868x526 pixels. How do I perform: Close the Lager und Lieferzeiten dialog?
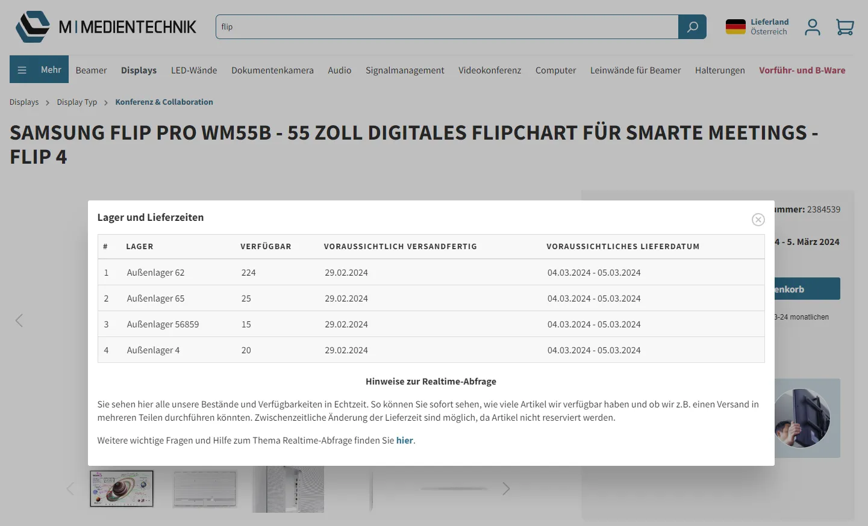click(758, 220)
